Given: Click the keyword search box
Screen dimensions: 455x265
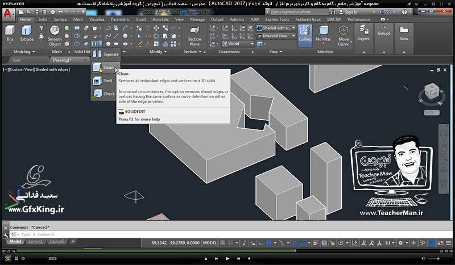Looking at the screenshot, I should [x=299, y=12].
